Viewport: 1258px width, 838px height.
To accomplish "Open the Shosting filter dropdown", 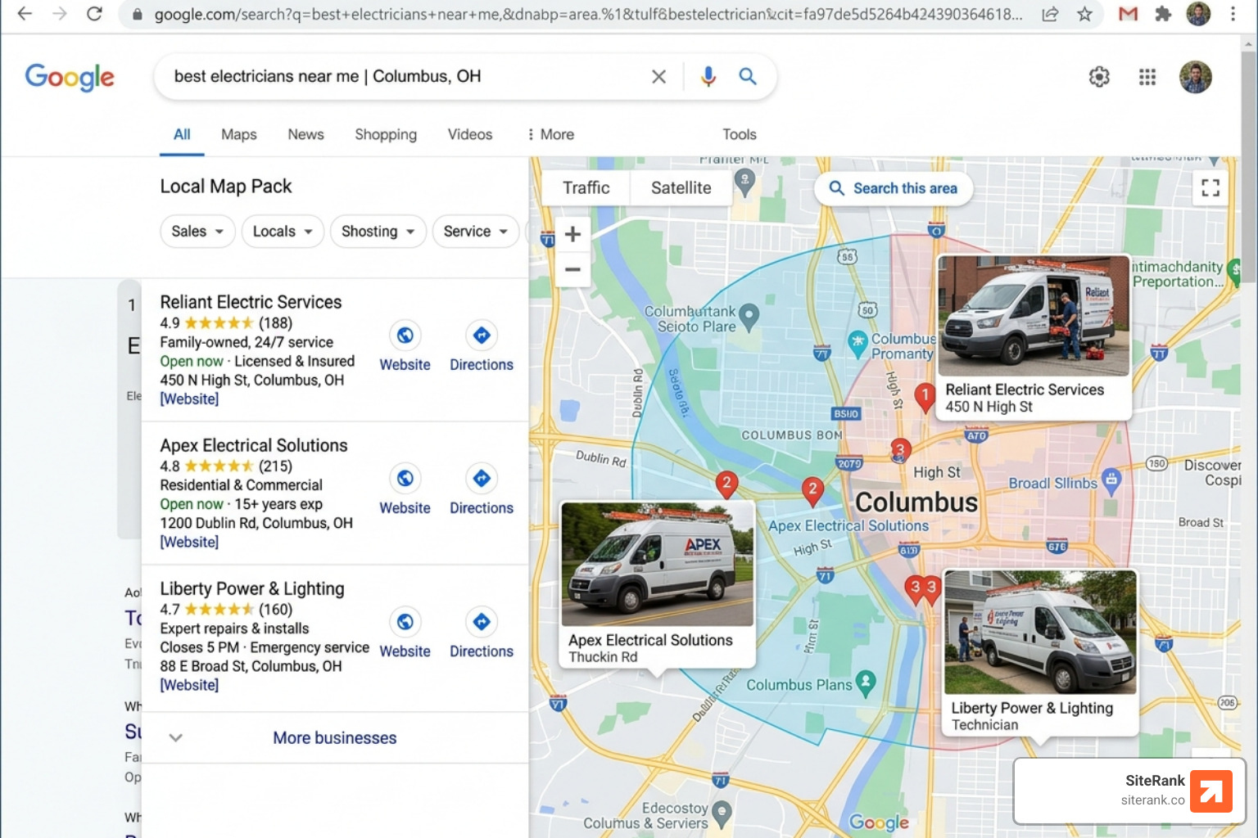I will tap(378, 232).
